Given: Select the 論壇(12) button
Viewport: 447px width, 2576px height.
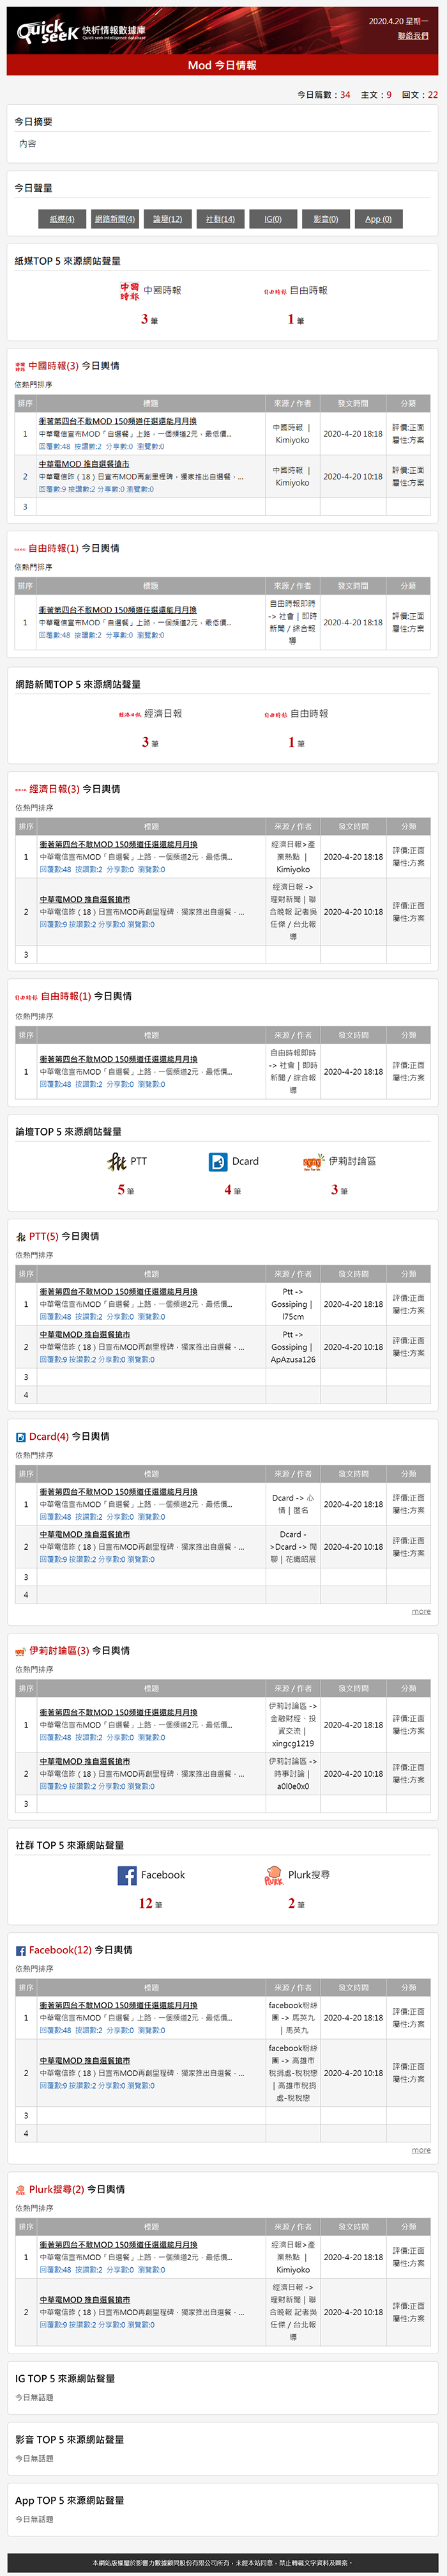Looking at the screenshot, I should pos(167,219).
